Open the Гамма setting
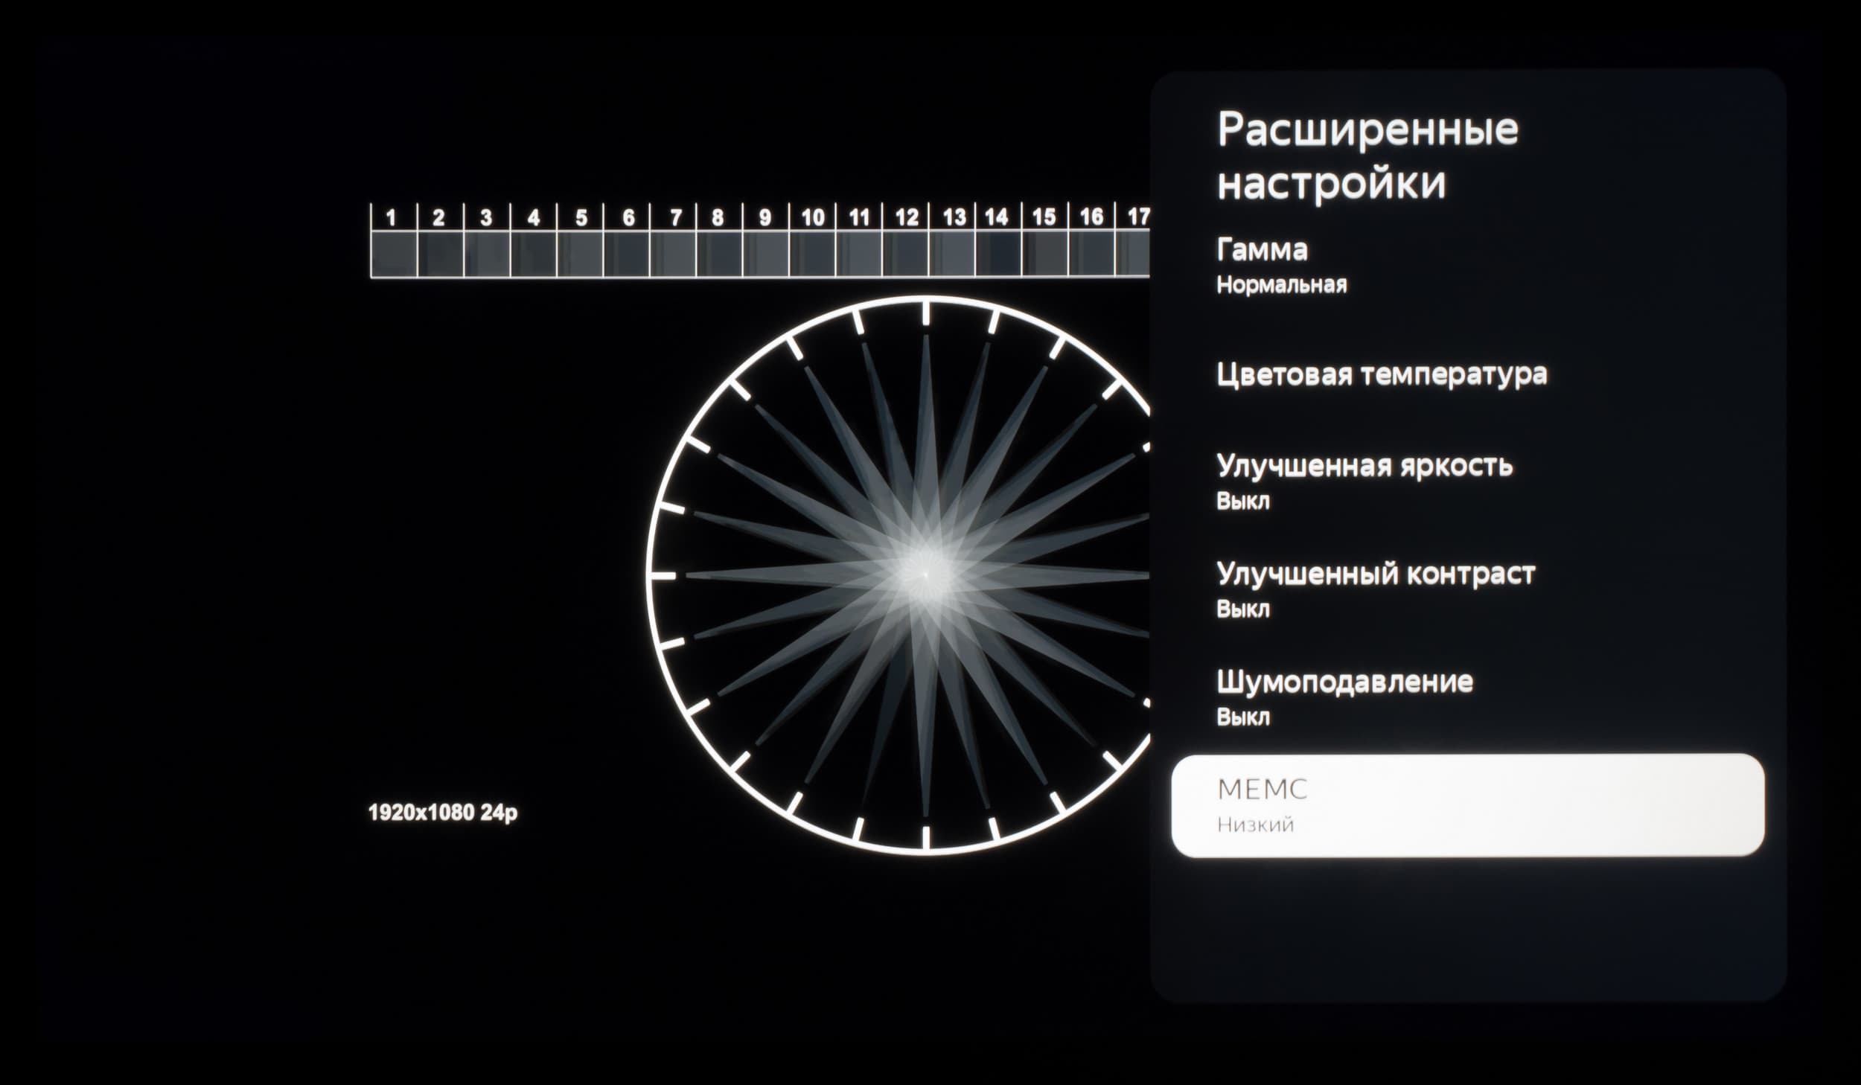 coord(1466,266)
